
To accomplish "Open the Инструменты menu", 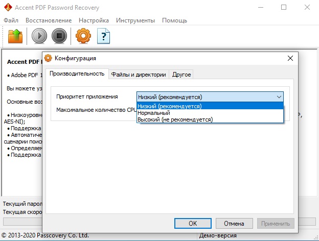I will click(x=135, y=20).
